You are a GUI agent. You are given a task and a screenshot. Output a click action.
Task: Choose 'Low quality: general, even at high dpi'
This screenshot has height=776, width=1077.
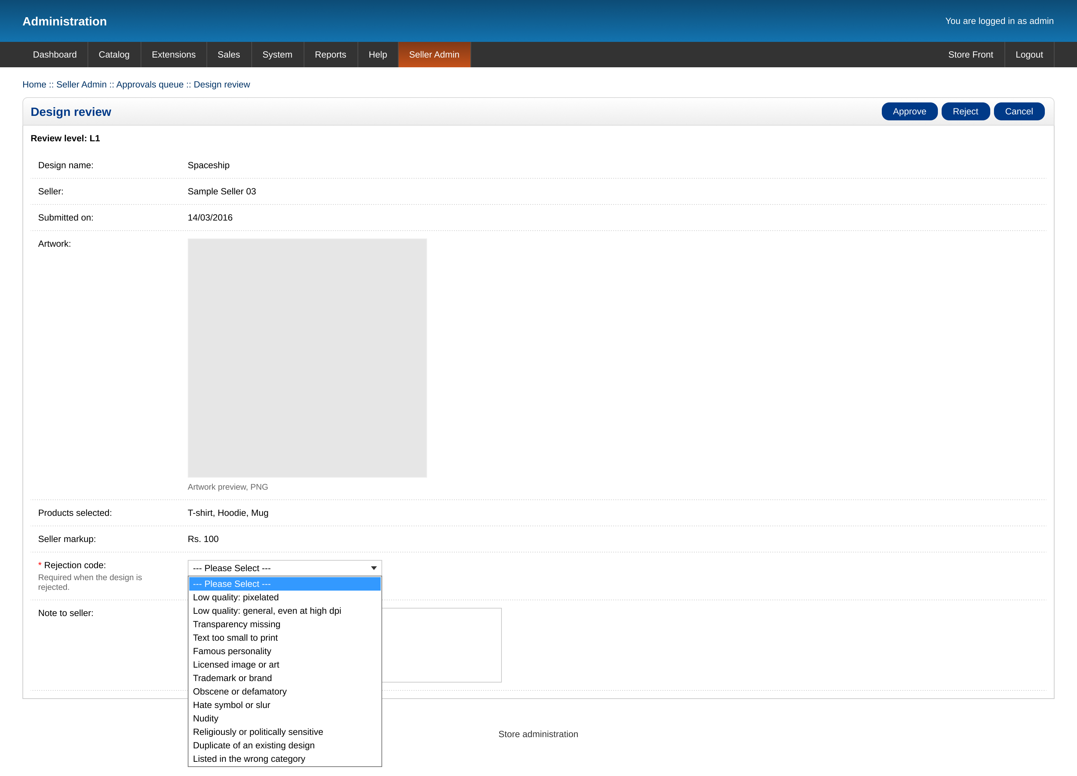[285, 611]
